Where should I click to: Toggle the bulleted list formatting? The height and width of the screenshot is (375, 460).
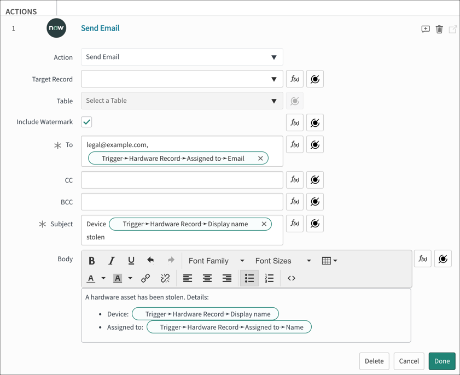pos(249,278)
